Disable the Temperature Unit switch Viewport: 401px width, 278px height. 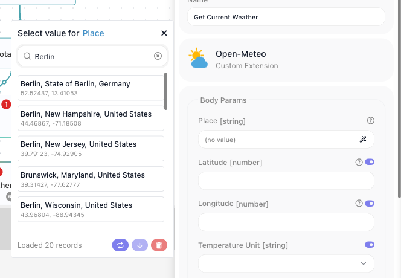click(370, 245)
